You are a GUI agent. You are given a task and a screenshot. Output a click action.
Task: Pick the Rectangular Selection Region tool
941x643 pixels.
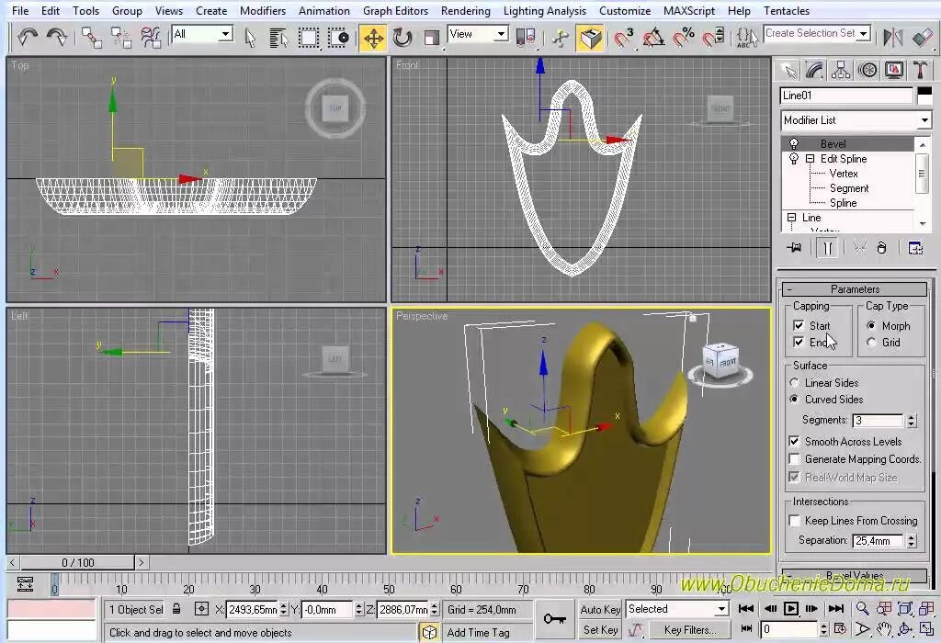(309, 38)
